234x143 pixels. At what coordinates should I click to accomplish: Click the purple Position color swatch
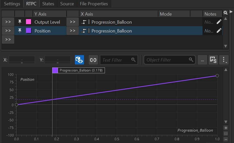pyautogui.click(x=28, y=31)
